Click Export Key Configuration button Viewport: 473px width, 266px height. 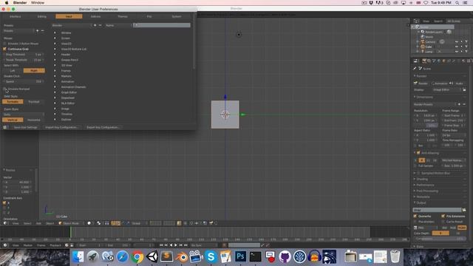[x=103, y=127]
